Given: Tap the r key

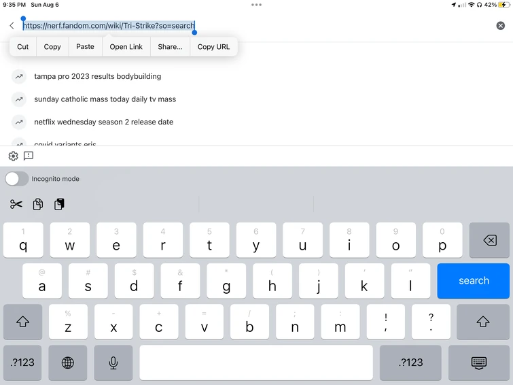Looking at the screenshot, I should pos(163,240).
